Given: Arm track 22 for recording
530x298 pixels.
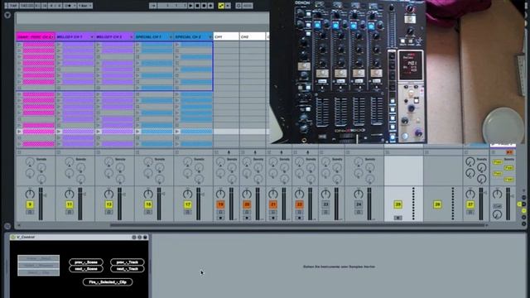Looking at the screenshot, I should click(299, 218).
